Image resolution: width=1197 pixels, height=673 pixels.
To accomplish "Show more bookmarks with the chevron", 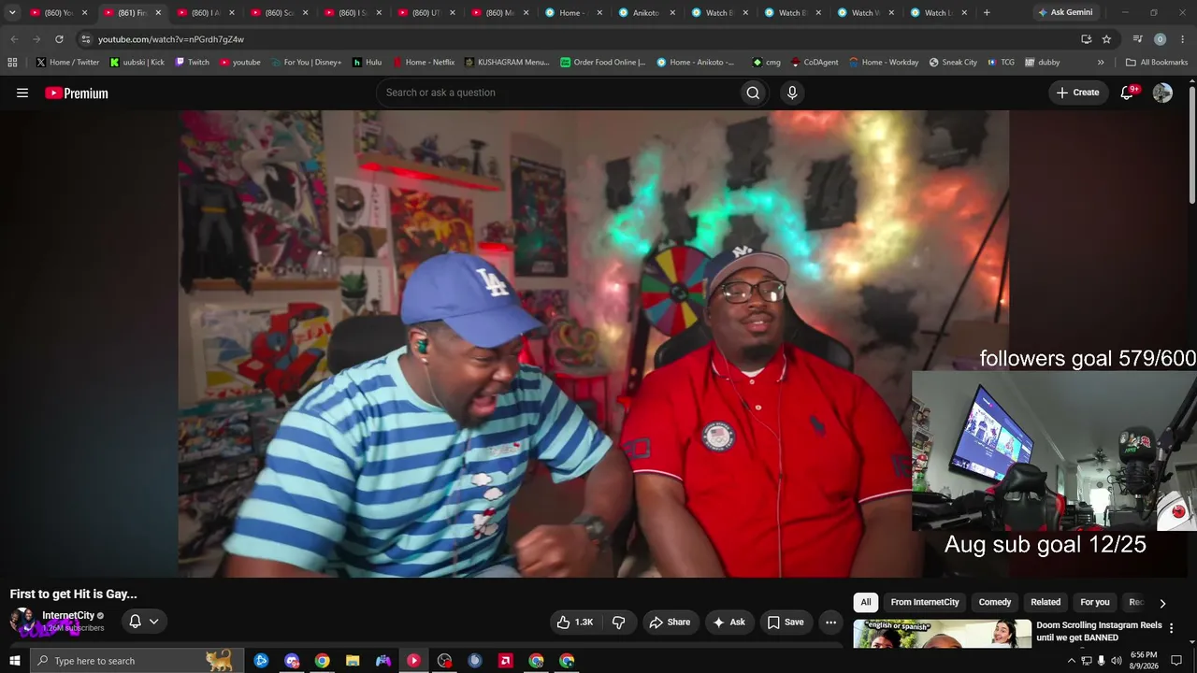I will coord(1101,63).
